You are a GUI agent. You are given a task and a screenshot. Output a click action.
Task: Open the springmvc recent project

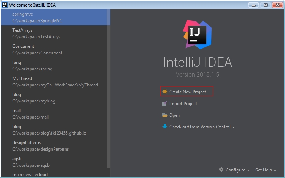[x=54, y=17]
